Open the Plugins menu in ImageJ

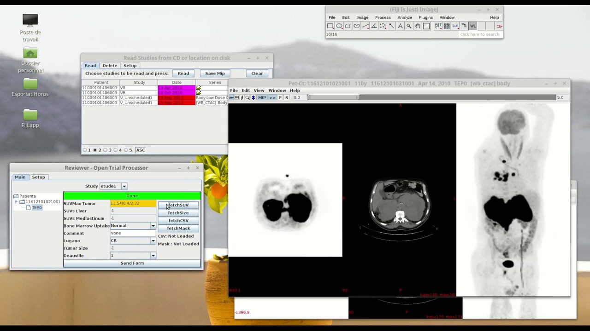(x=425, y=17)
